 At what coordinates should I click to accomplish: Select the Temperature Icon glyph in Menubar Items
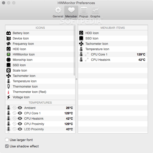[x=81, y=49]
